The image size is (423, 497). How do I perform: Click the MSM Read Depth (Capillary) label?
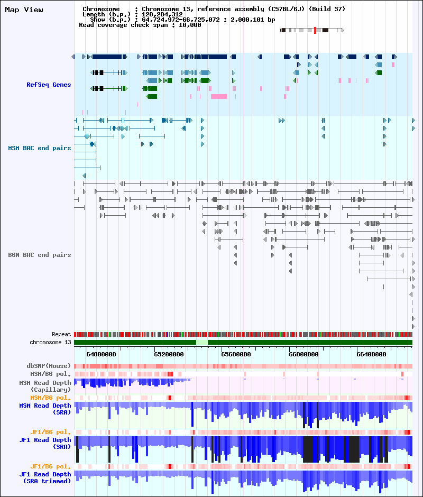point(45,386)
